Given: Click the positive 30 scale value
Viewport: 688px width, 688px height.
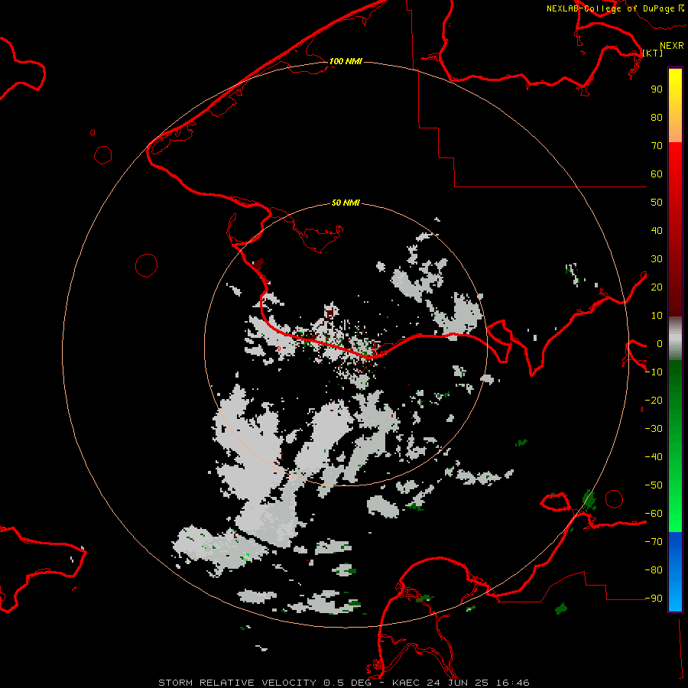Looking at the screenshot, I should 657,259.
